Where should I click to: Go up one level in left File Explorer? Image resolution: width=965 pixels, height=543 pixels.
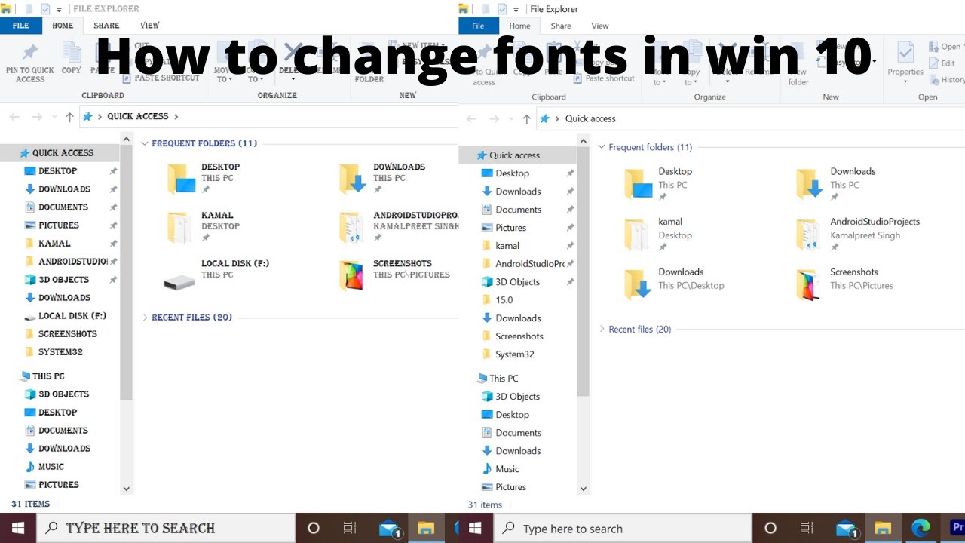[x=70, y=117]
